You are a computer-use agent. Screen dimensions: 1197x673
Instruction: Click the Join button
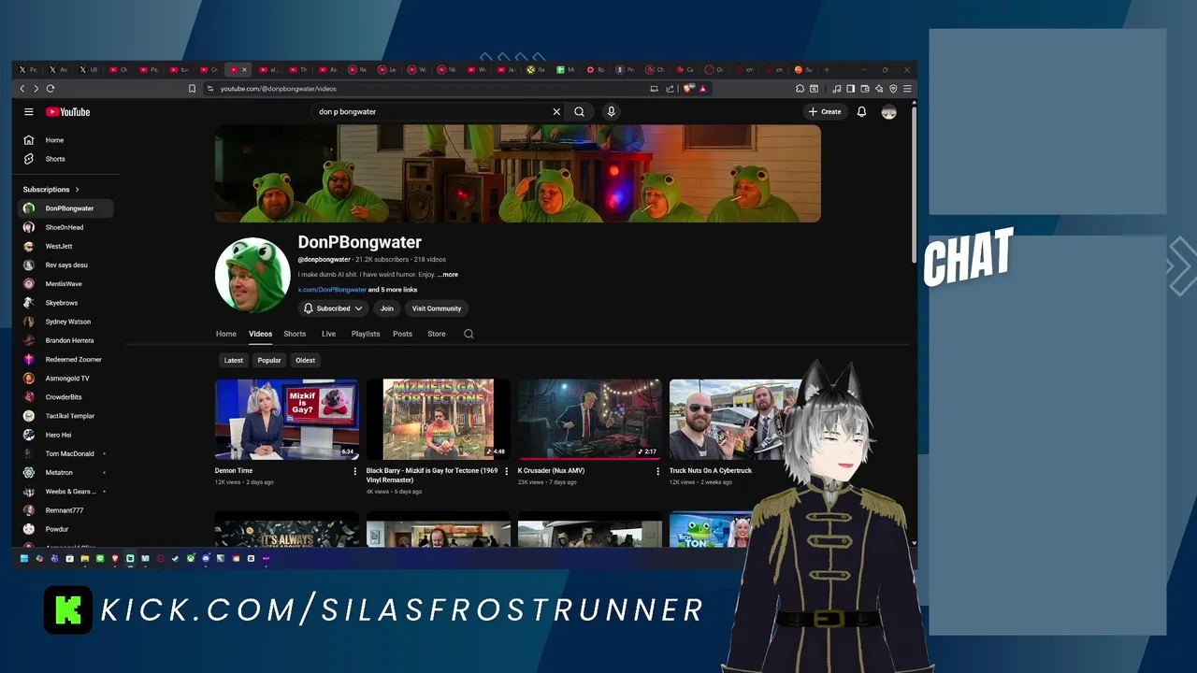click(x=386, y=308)
